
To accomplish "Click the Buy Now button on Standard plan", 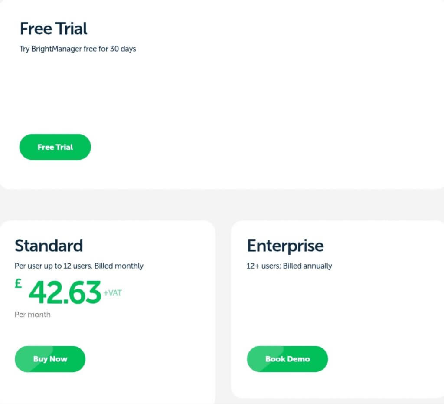I will tap(50, 359).
